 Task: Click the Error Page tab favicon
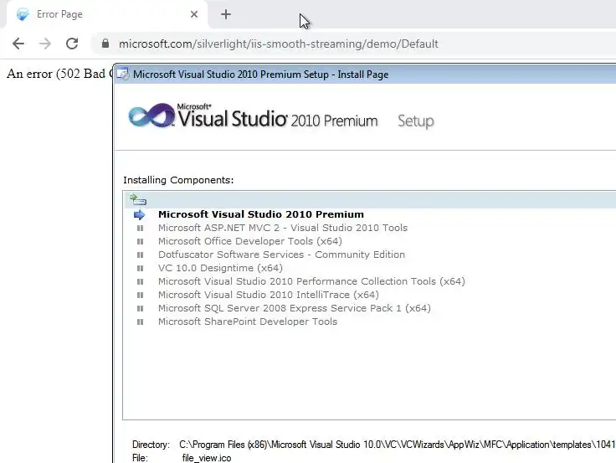pos(23,14)
